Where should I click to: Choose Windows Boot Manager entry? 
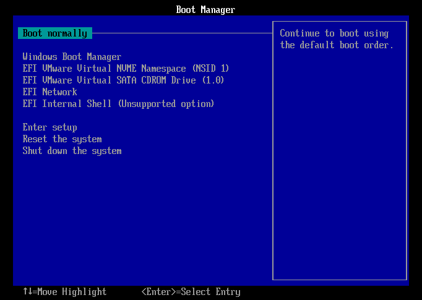pos(72,57)
